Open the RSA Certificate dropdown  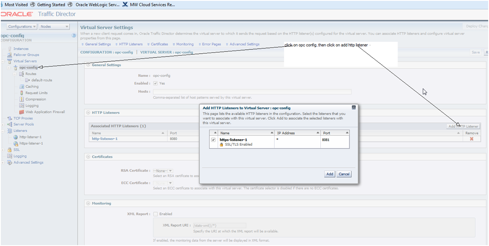[163, 171]
